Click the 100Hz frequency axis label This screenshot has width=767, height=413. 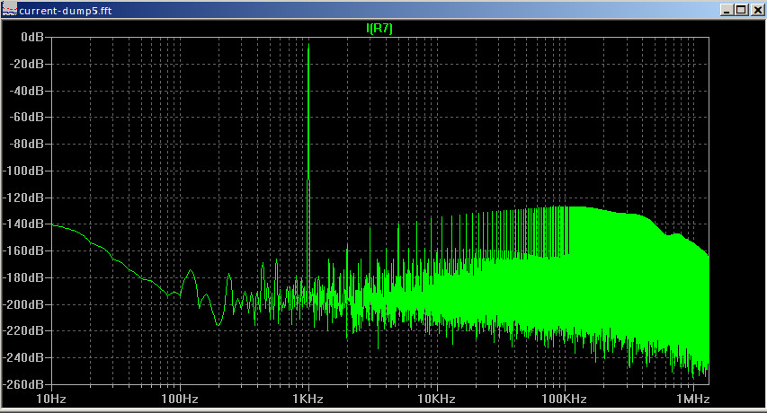(180, 399)
